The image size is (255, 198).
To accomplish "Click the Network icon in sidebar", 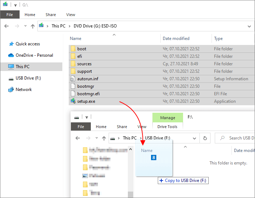I will 11,90.
